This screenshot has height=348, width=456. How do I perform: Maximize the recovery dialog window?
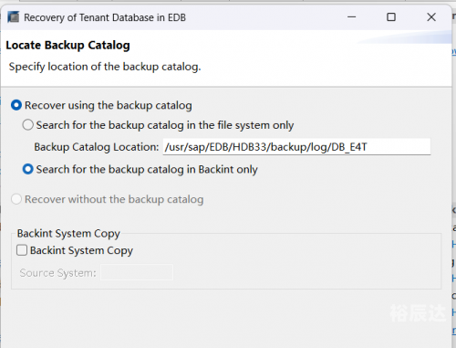click(x=391, y=17)
